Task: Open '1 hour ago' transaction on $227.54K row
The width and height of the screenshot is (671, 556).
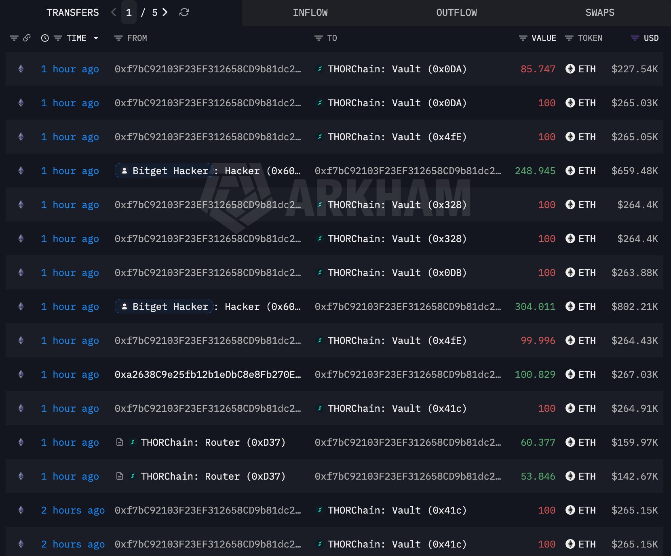Action: point(70,69)
